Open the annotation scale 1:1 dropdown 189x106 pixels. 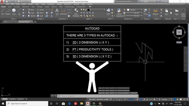tap(151, 99)
